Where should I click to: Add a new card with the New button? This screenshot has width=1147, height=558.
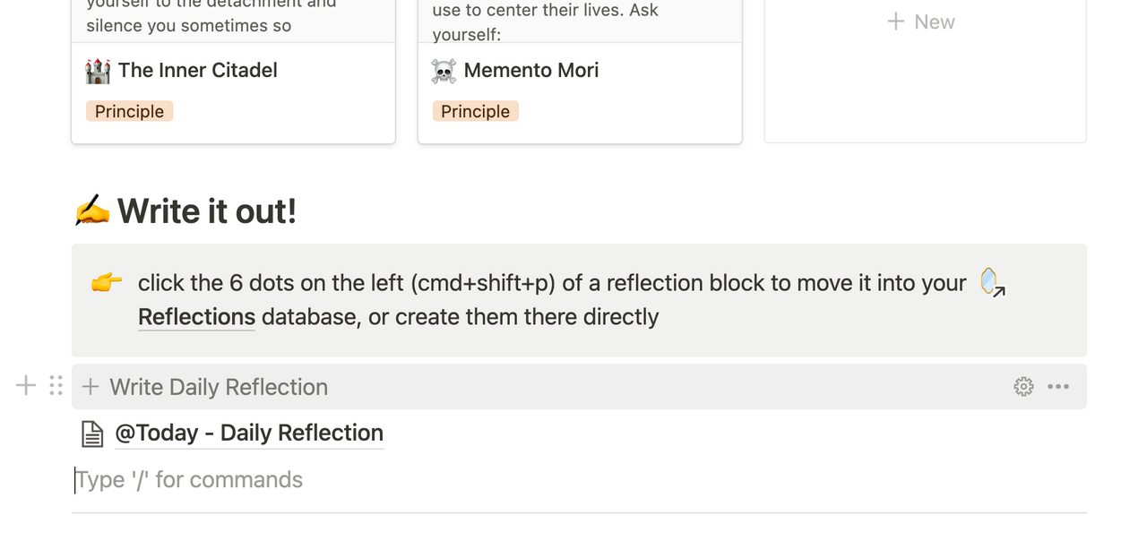[921, 22]
